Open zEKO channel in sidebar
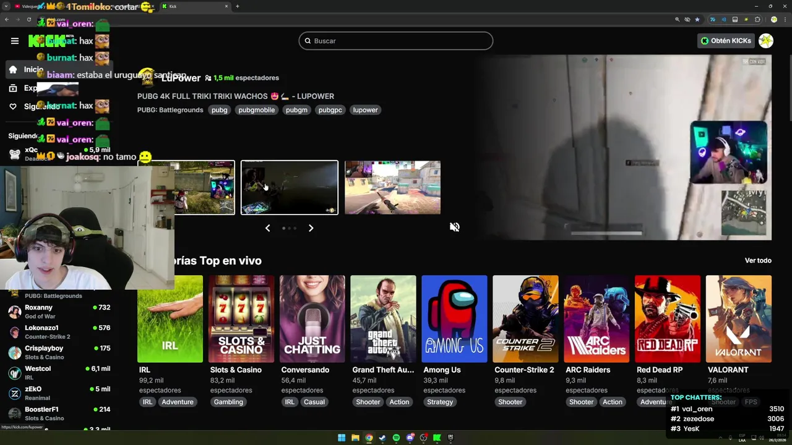Viewport: 792px width, 445px height. tap(59, 393)
